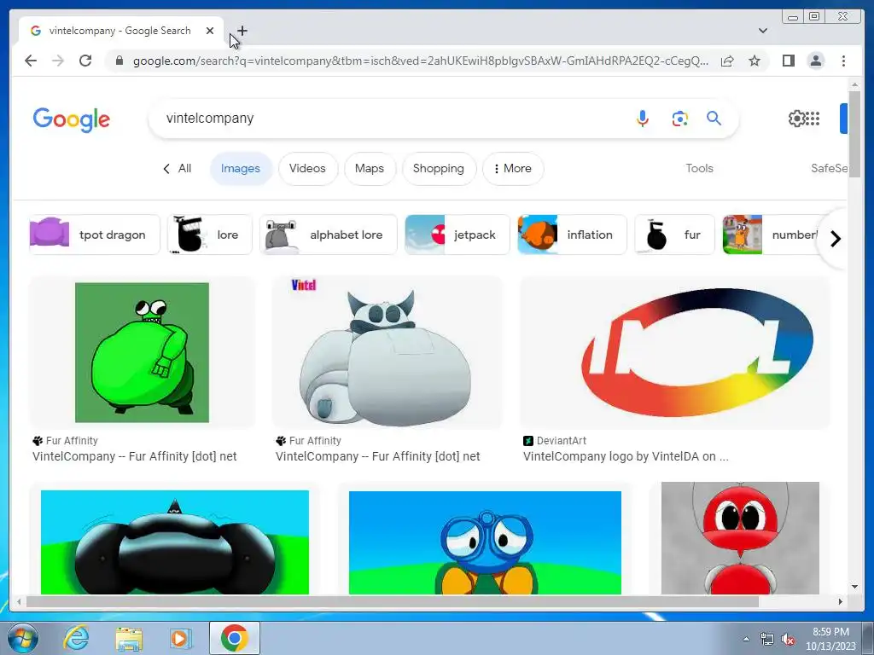Expand the tab search dropdown chevron

[762, 31]
